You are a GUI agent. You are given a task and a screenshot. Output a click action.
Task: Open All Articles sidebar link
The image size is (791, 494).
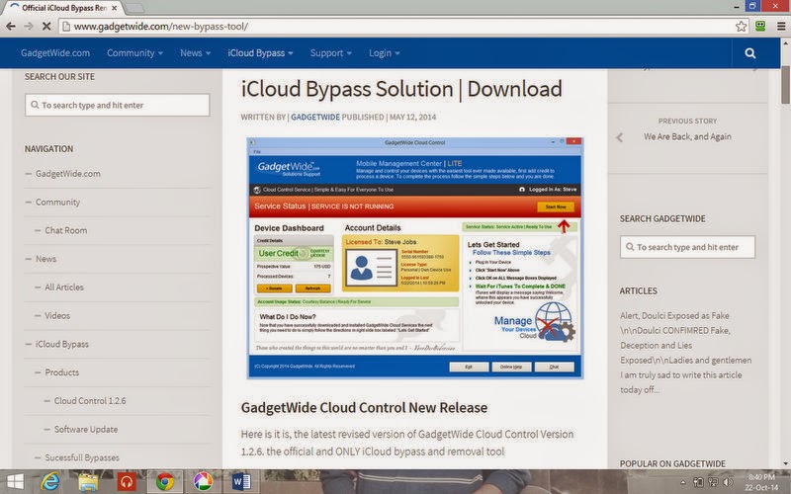[64, 288]
